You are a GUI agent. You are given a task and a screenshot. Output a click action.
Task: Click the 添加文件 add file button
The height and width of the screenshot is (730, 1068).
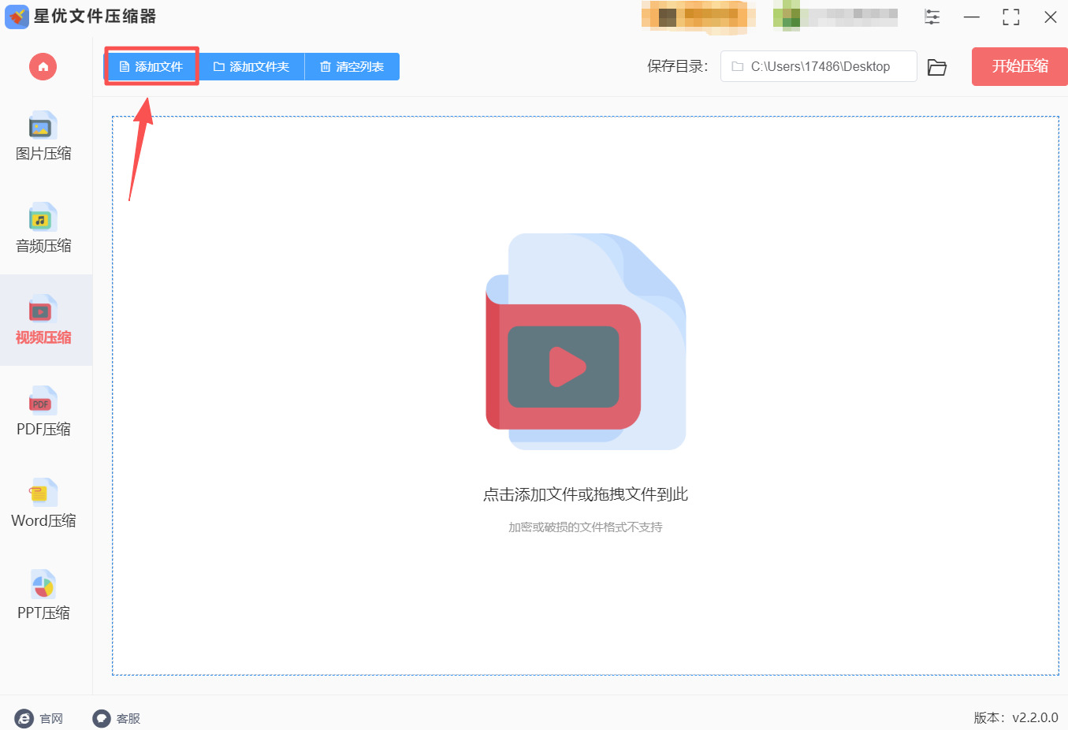151,66
